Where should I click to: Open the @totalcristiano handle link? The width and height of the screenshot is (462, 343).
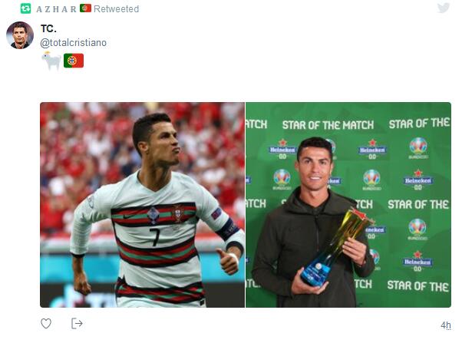74,43
